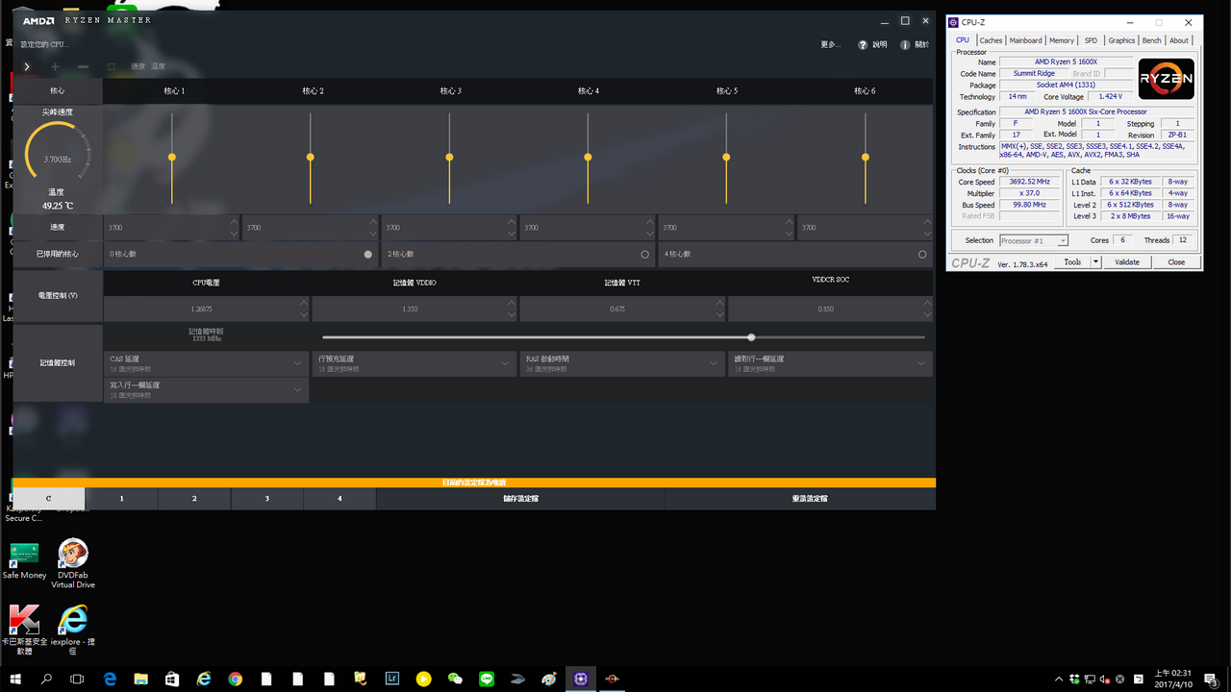The height and width of the screenshot is (692, 1231).
Task: Open Google Chrome from the taskbar
Action: [236, 679]
